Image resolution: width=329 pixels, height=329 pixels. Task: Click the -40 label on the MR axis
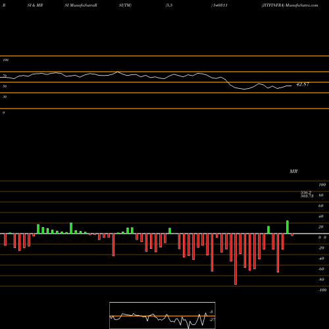pos(321,259)
